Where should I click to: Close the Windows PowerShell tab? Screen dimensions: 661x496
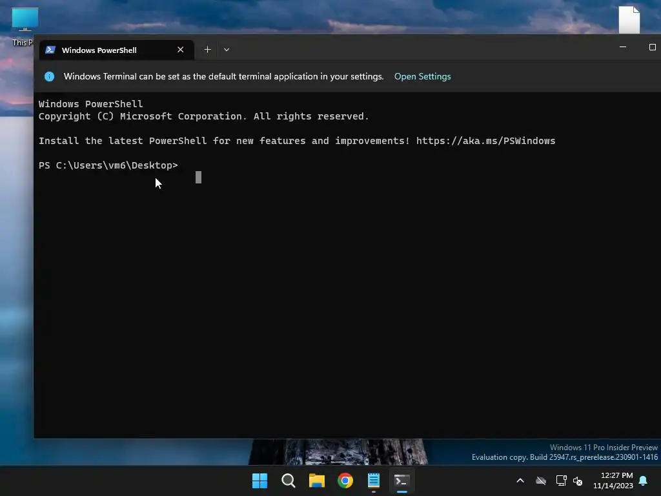pyautogui.click(x=181, y=50)
